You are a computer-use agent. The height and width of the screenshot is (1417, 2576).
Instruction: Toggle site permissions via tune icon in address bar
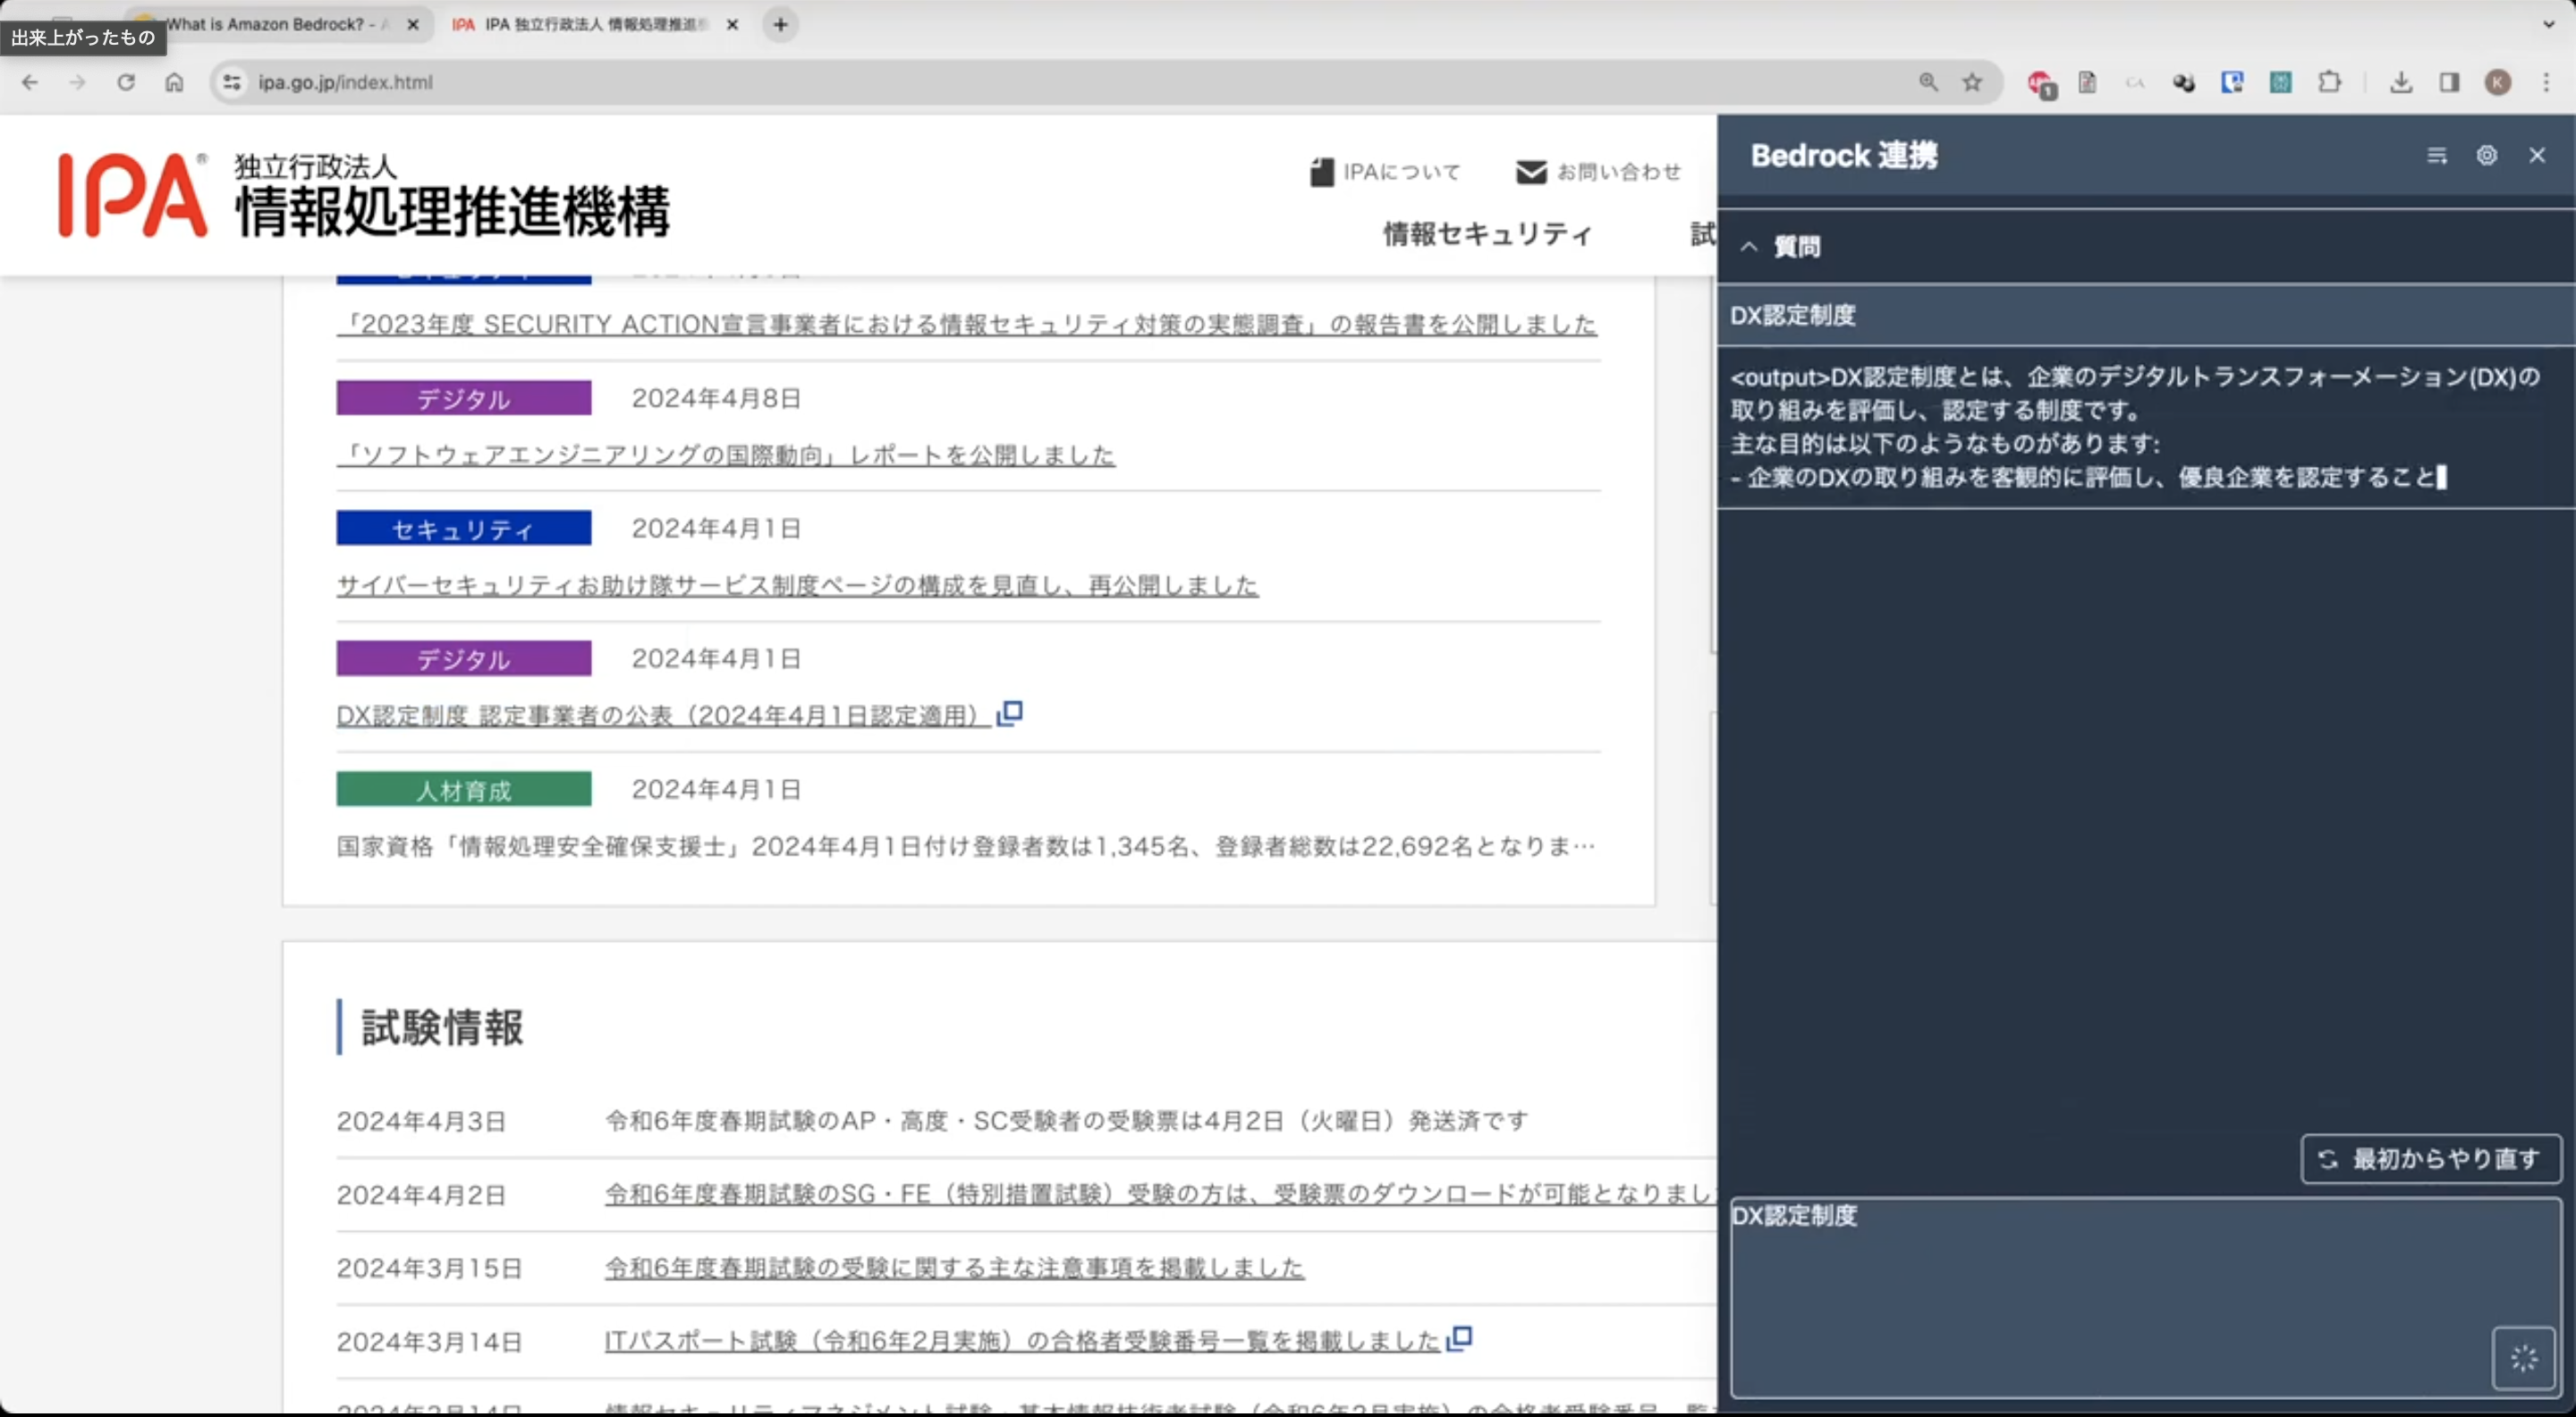tap(231, 83)
